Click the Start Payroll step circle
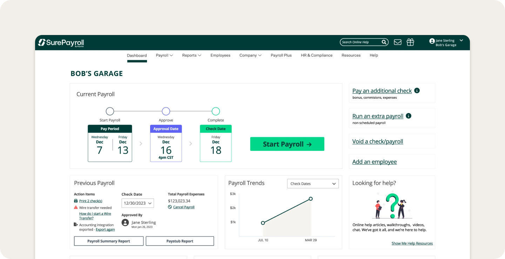This screenshot has height=259, width=505. pyautogui.click(x=110, y=111)
